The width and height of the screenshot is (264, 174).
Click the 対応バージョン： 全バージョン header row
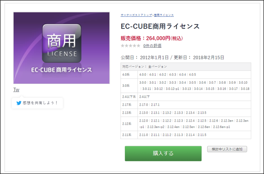pos(186,67)
